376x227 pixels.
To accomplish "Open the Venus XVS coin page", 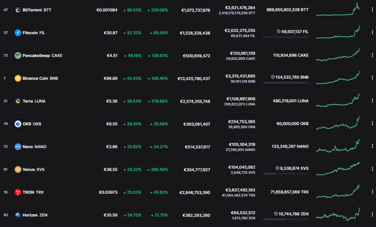I will (33, 169).
